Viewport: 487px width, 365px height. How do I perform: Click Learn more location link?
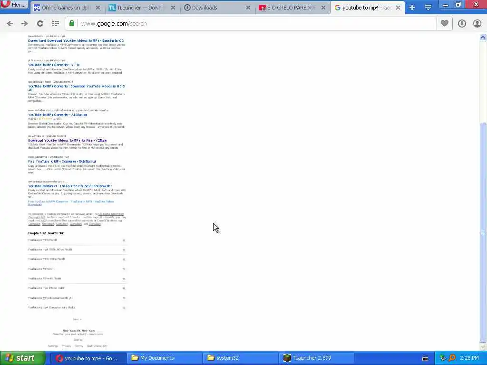pos(96,334)
